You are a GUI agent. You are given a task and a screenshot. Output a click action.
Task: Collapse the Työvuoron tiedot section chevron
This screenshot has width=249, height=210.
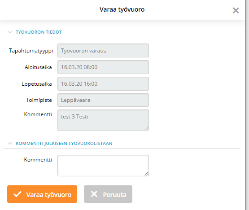pos(10,32)
